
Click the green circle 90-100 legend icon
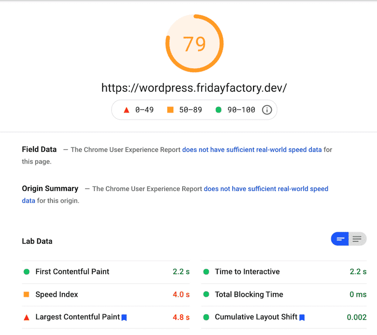coord(218,109)
